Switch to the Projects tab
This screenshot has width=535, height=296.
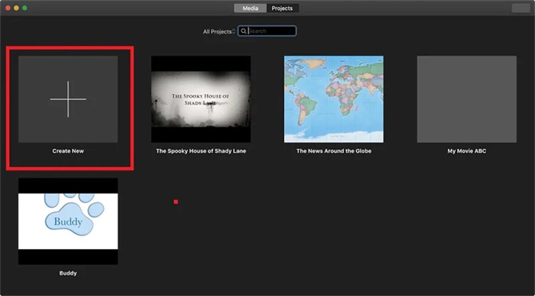[x=282, y=8]
